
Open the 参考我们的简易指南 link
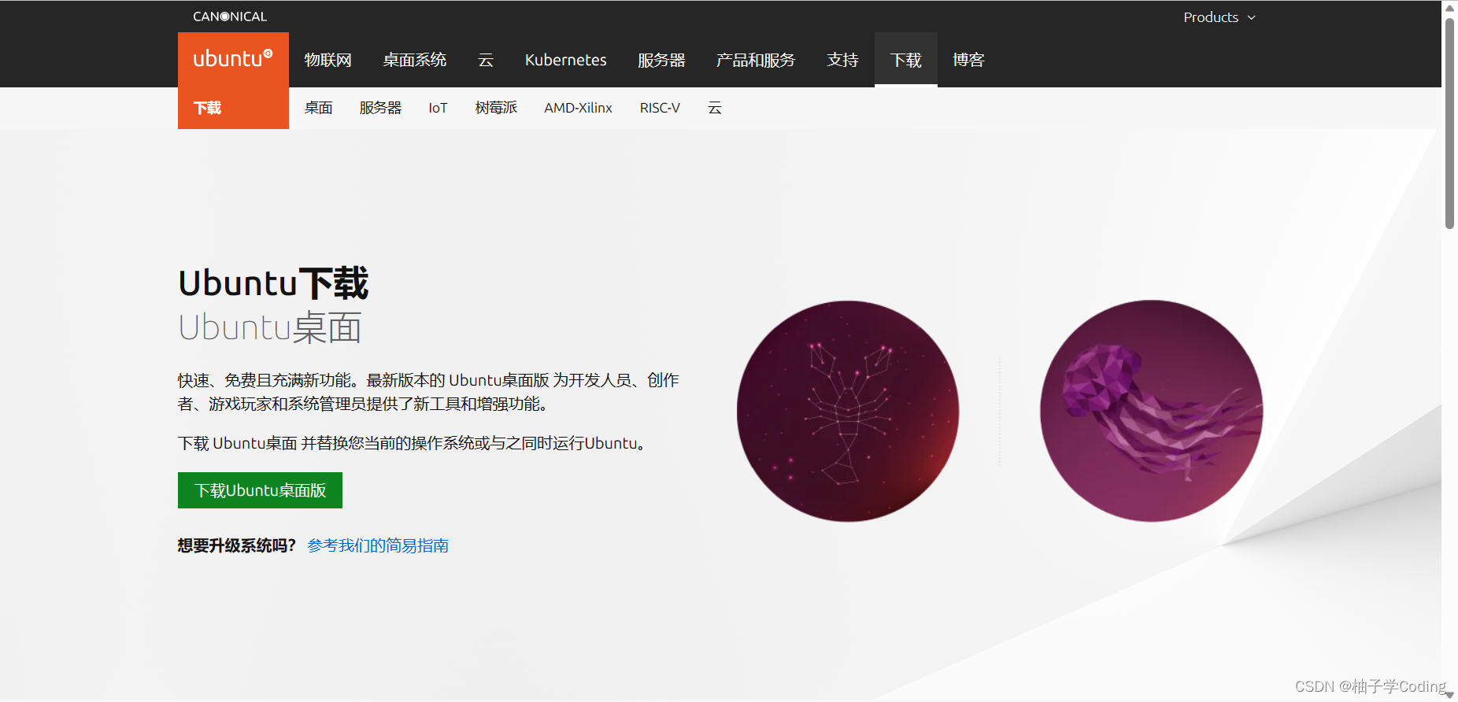378,545
